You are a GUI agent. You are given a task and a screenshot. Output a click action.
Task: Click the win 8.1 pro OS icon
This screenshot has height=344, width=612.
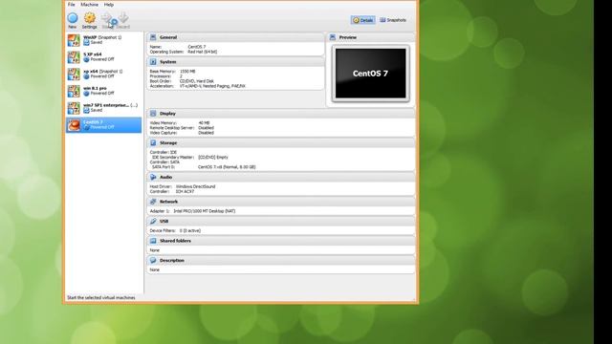[x=74, y=91]
